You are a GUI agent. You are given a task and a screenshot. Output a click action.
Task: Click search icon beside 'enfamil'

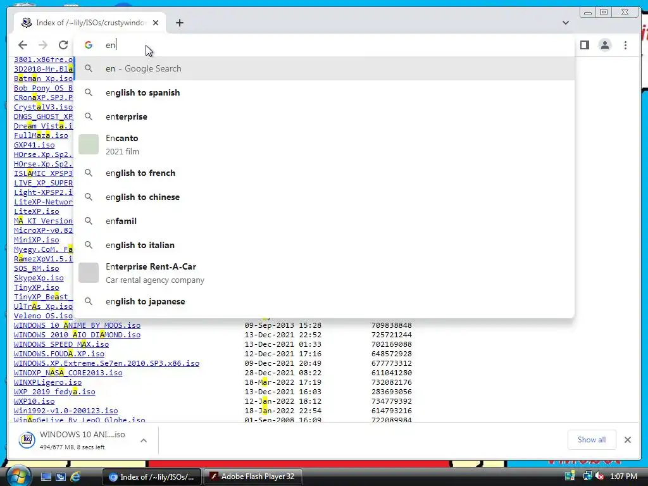[x=89, y=221]
